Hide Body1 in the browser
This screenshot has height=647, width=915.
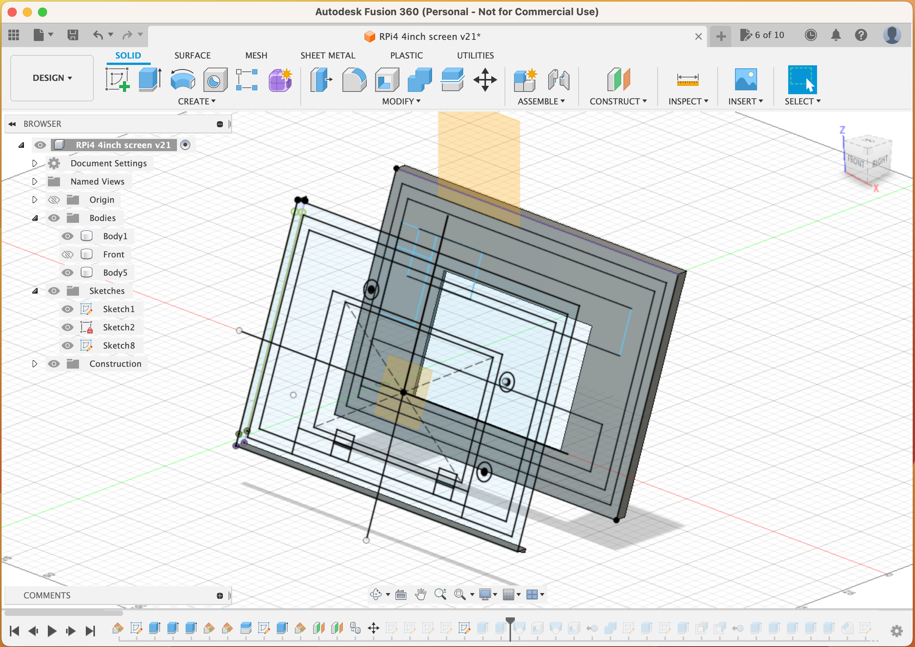67,236
